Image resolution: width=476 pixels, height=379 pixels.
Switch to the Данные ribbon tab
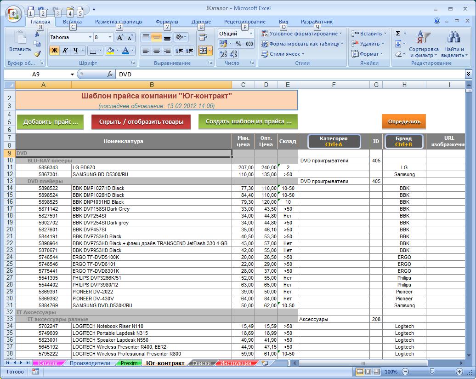[x=201, y=22]
